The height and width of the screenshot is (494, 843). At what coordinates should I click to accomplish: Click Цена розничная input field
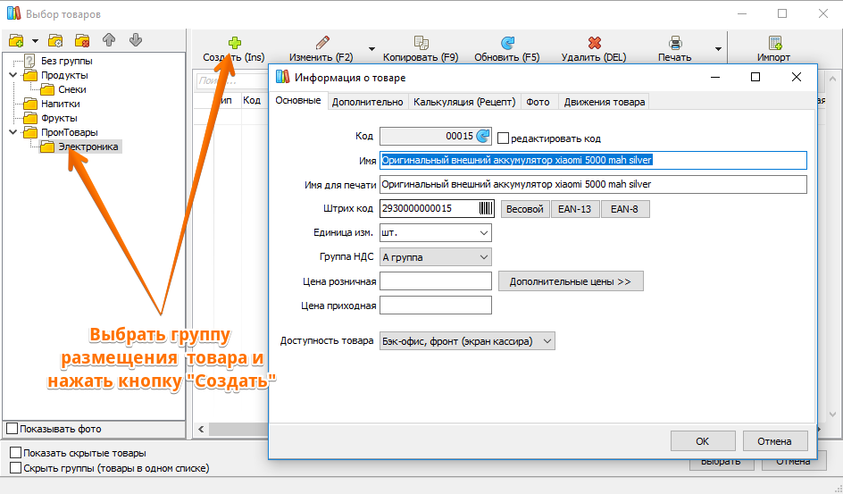coord(436,281)
